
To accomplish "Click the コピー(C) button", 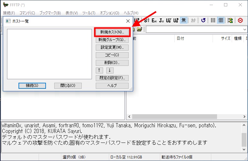I will point(112,55).
